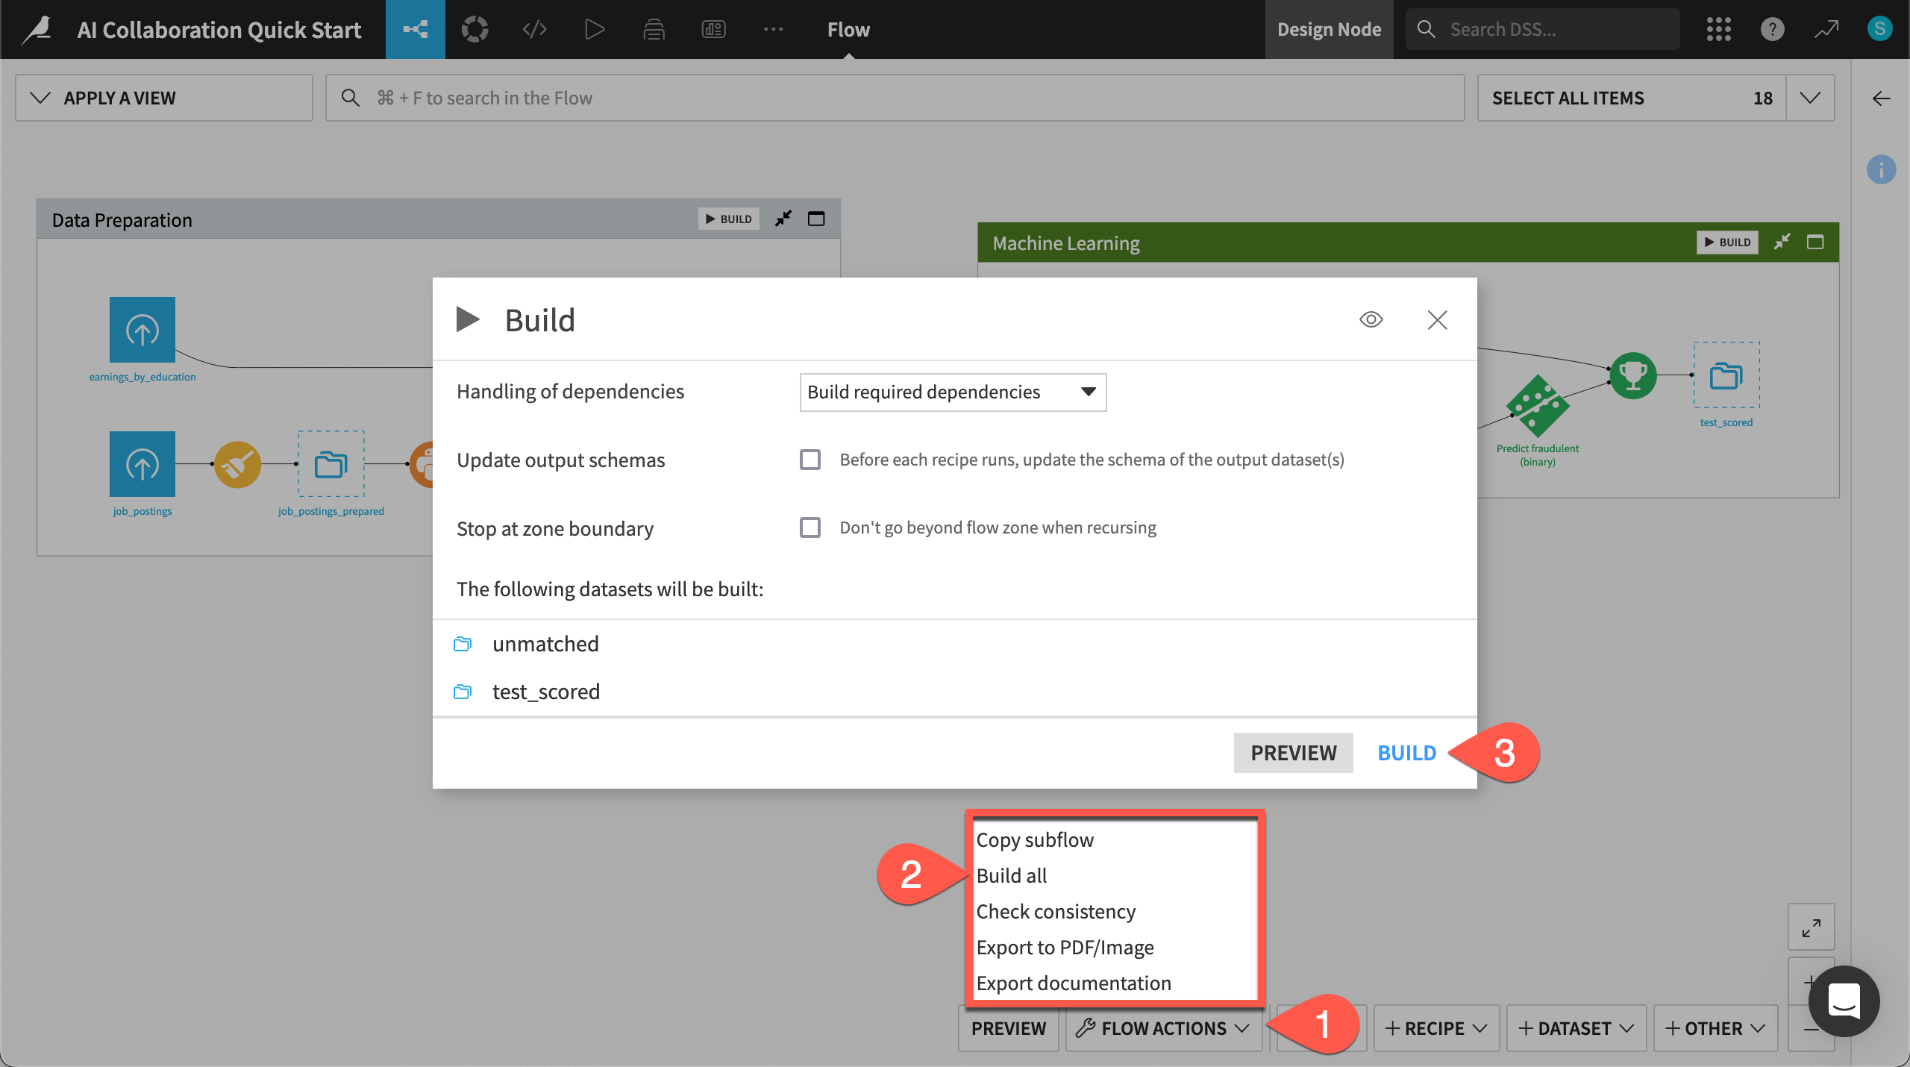Open the chat support bubble
The width and height of the screenshot is (1910, 1067).
pyautogui.click(x=1844, y=1001)
